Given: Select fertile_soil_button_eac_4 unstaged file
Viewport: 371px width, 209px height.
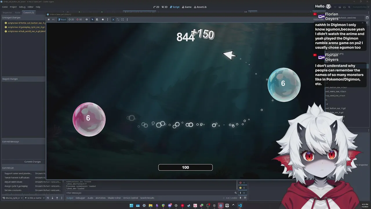Looking at the screenshot, I should click(25, 23).
